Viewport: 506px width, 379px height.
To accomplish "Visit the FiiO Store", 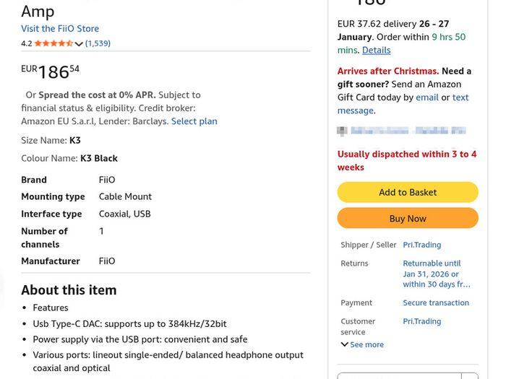I will tap(60, 28).
